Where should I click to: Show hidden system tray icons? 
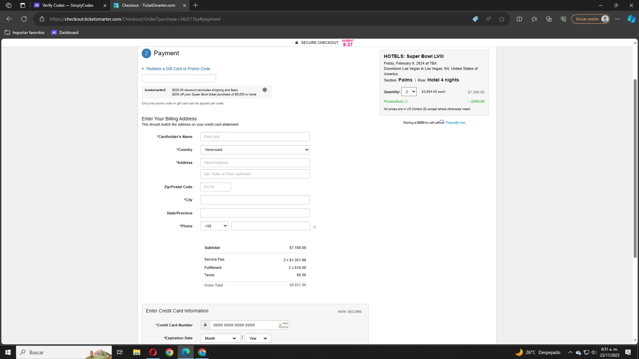coord(570,352)
